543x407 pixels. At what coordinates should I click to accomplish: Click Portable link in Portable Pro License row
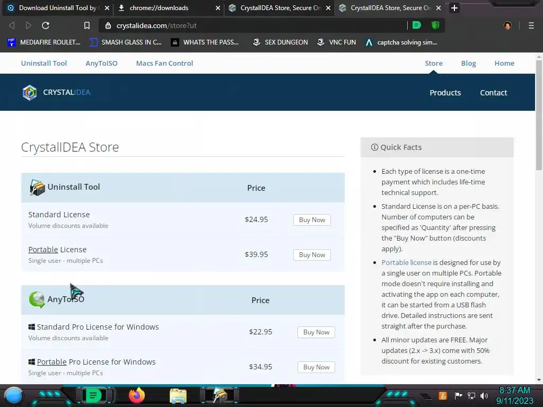[51, 362]
